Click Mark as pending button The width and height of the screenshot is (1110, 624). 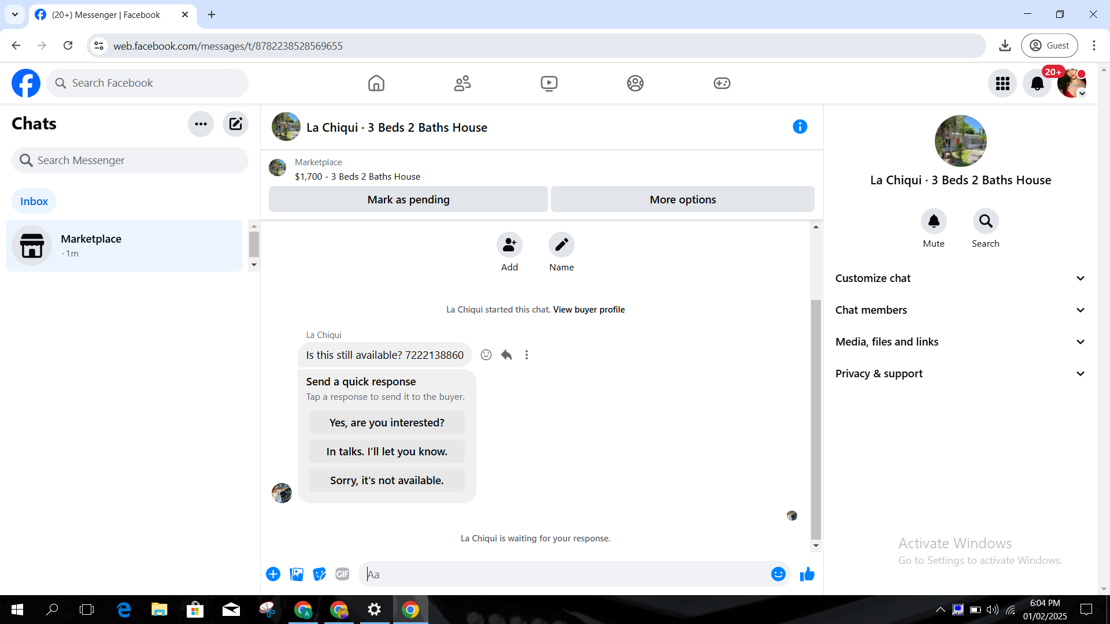coord(408,199)
